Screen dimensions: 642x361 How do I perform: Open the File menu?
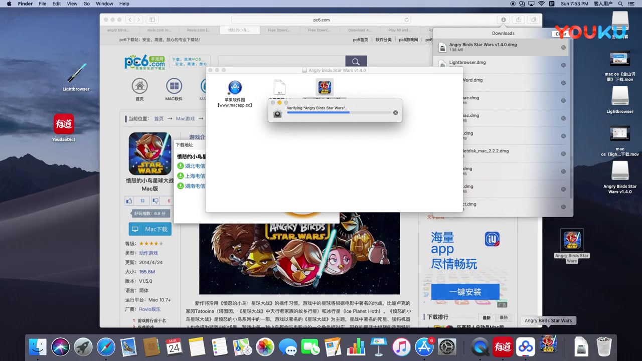pyautogui.click(x=43, y=4)
